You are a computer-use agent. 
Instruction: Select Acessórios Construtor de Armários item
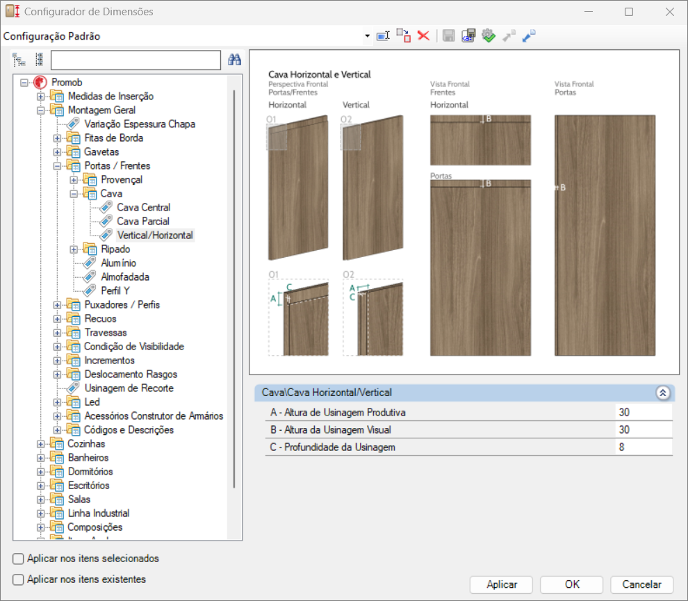154,415
